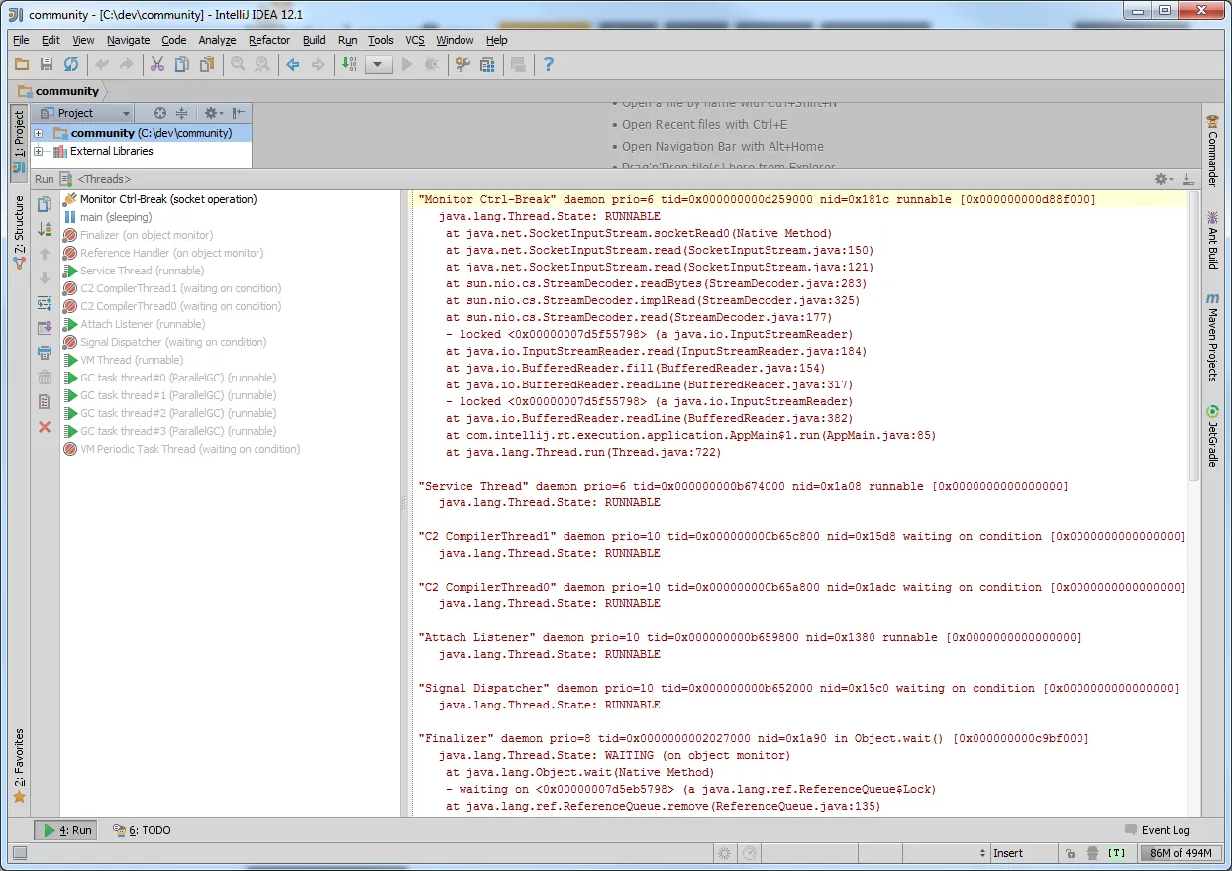Click Collapse All in Project panel
This screenshot has height=871, width=1232.
181,113
